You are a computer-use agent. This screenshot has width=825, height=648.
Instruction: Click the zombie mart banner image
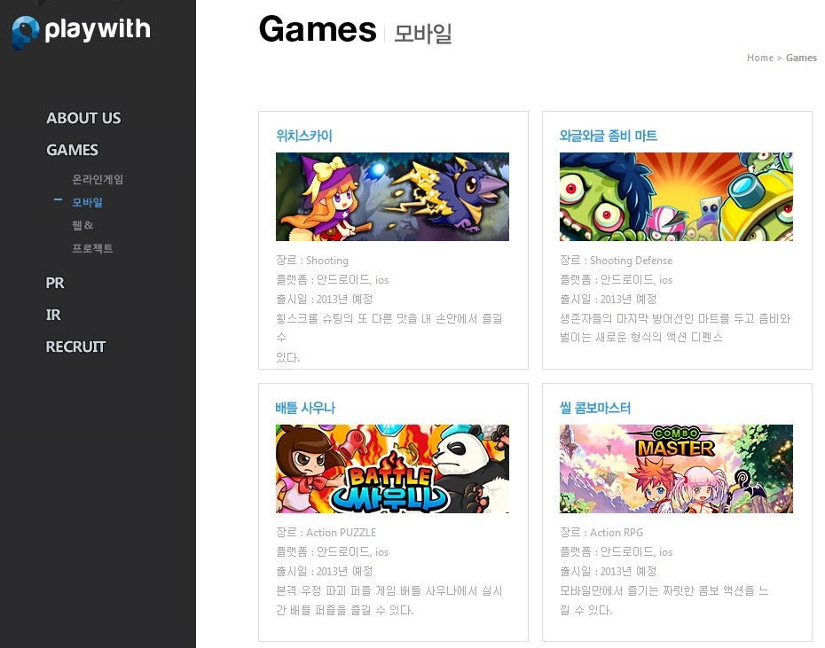pyautogui.click(x=676, y=197)
